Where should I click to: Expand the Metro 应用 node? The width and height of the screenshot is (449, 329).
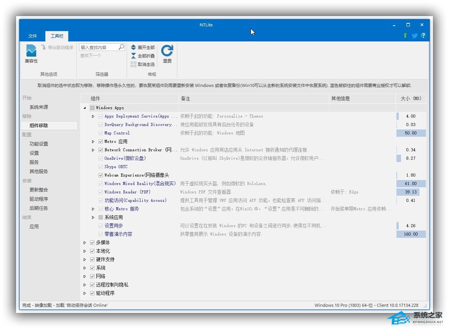(x=93, y=141)
